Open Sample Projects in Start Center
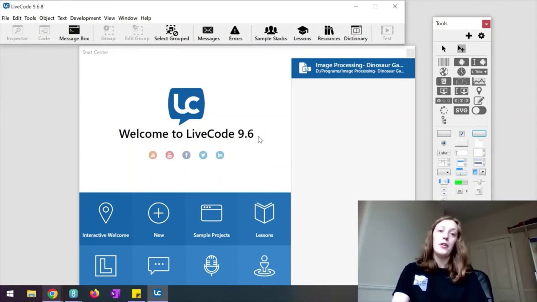 click(211, 219)
